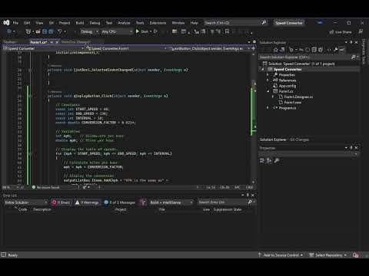Viewport: 369px width, 276px height.
Task: Open the Debug menu
Action: (x=95, y=23)
